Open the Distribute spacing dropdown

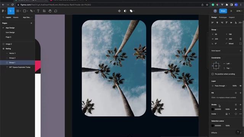(x=241, y=23)
